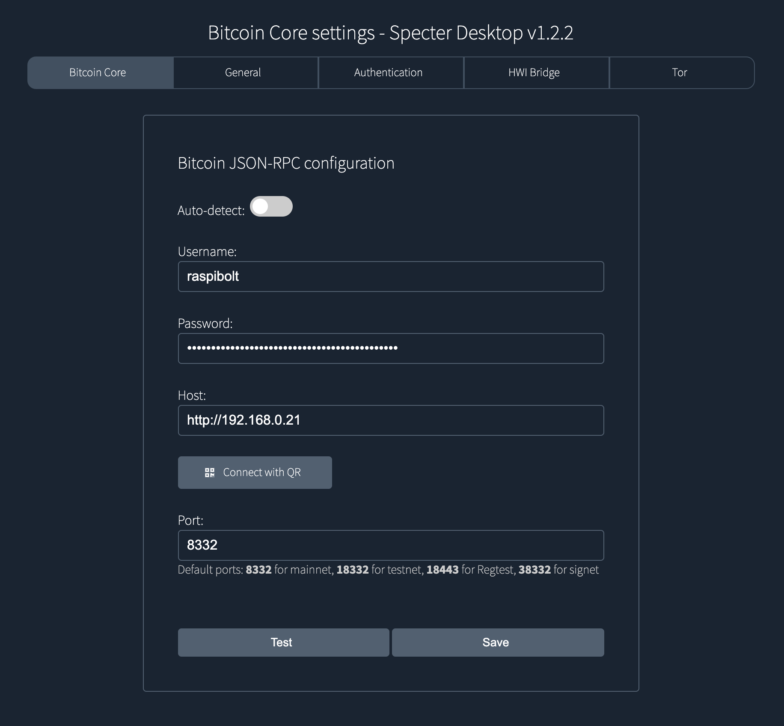Click the Host label

coord(192,395)
